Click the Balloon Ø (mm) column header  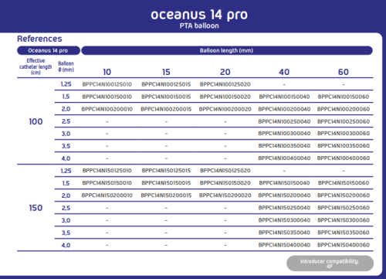coord(66,66)
